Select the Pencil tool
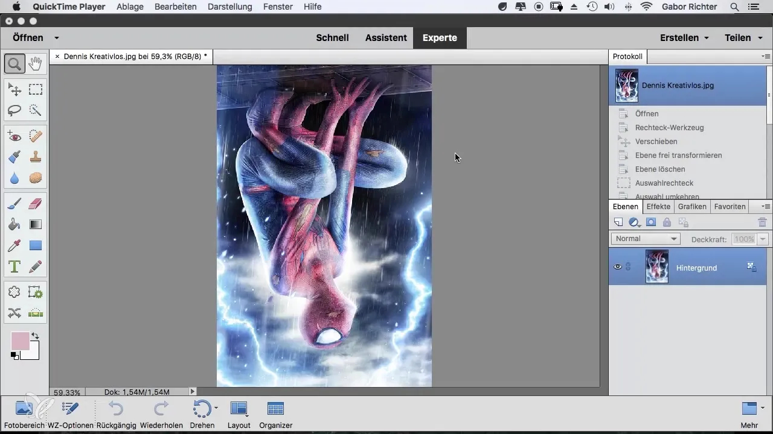Image resolution: width=773 pixels, height=434 pixels. [x=36, y=266]
